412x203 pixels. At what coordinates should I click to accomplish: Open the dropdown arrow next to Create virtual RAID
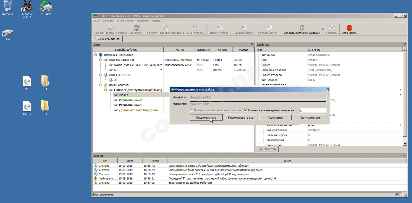pyautogui.click(x=323, y=29)
